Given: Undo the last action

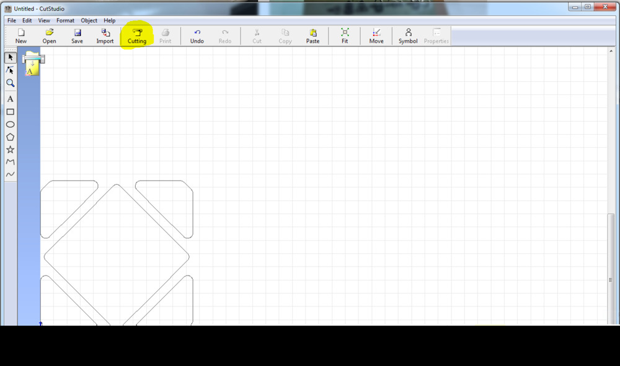Looking at the screenshot, I should [x=197, y=36].
